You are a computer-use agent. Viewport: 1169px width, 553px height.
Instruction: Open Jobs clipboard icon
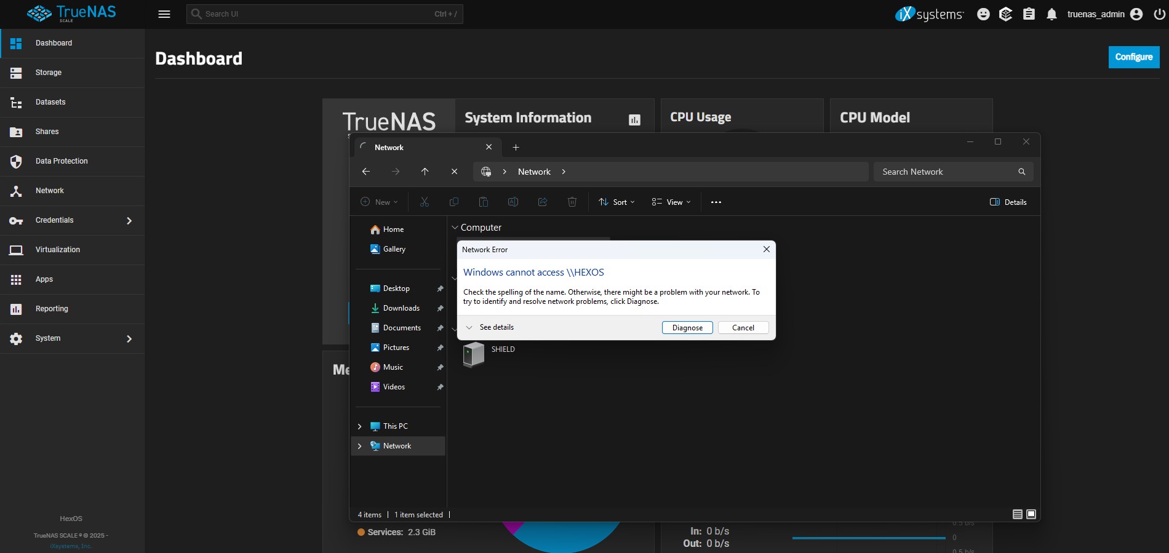(x=1029, y=14)
